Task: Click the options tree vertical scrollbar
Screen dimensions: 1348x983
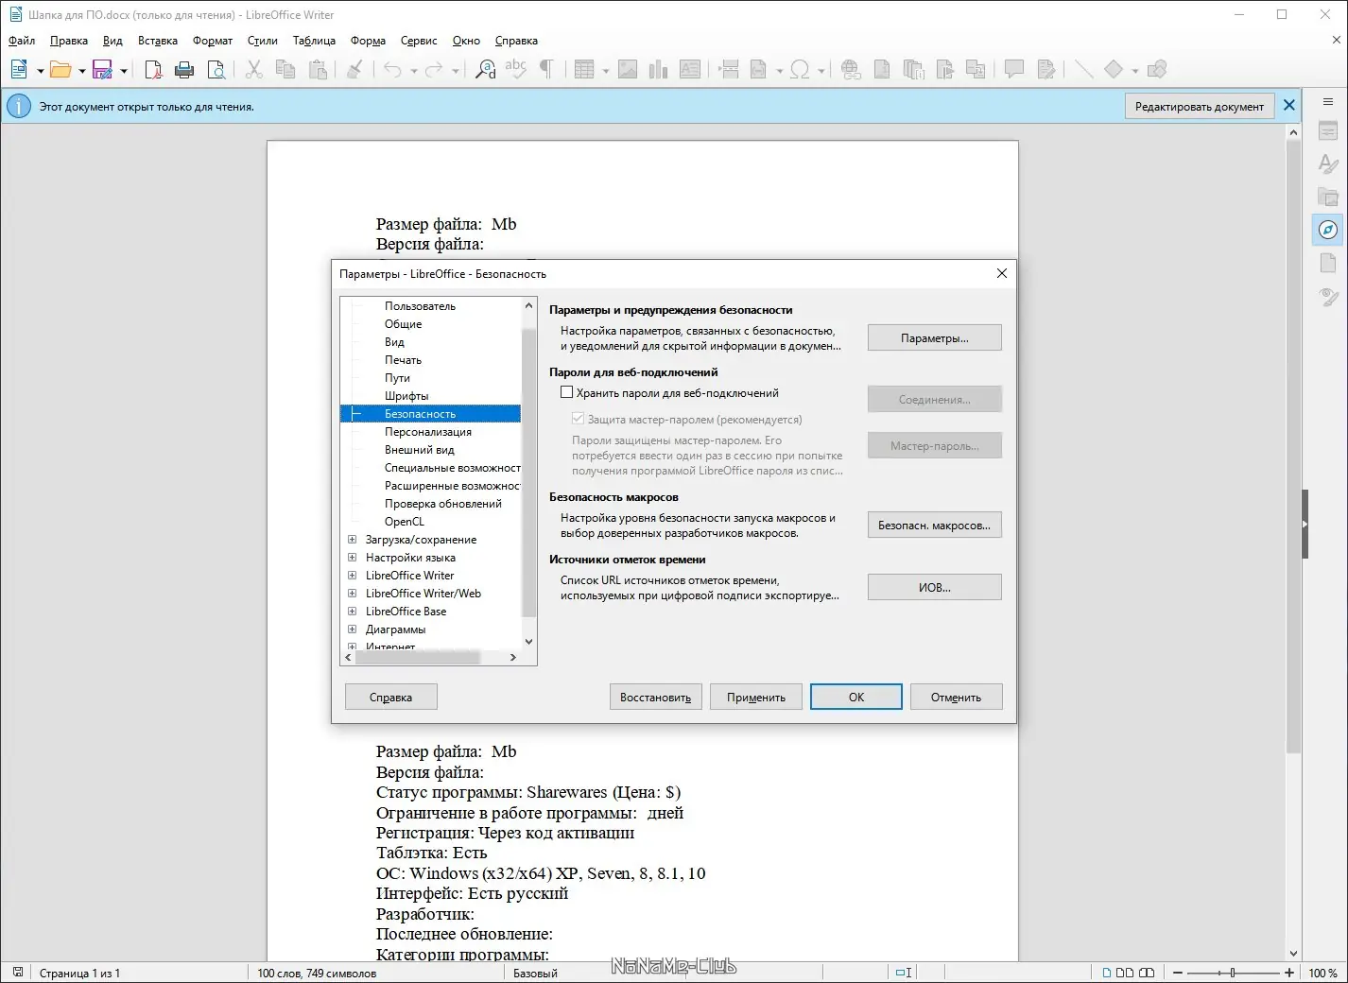Action: click(x=528, y=473)
